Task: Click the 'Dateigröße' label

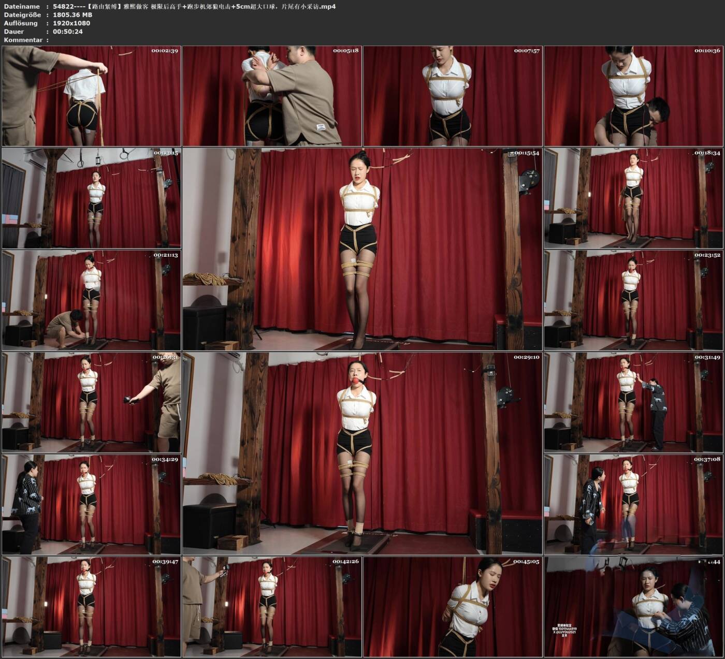Action: [22, 15]
